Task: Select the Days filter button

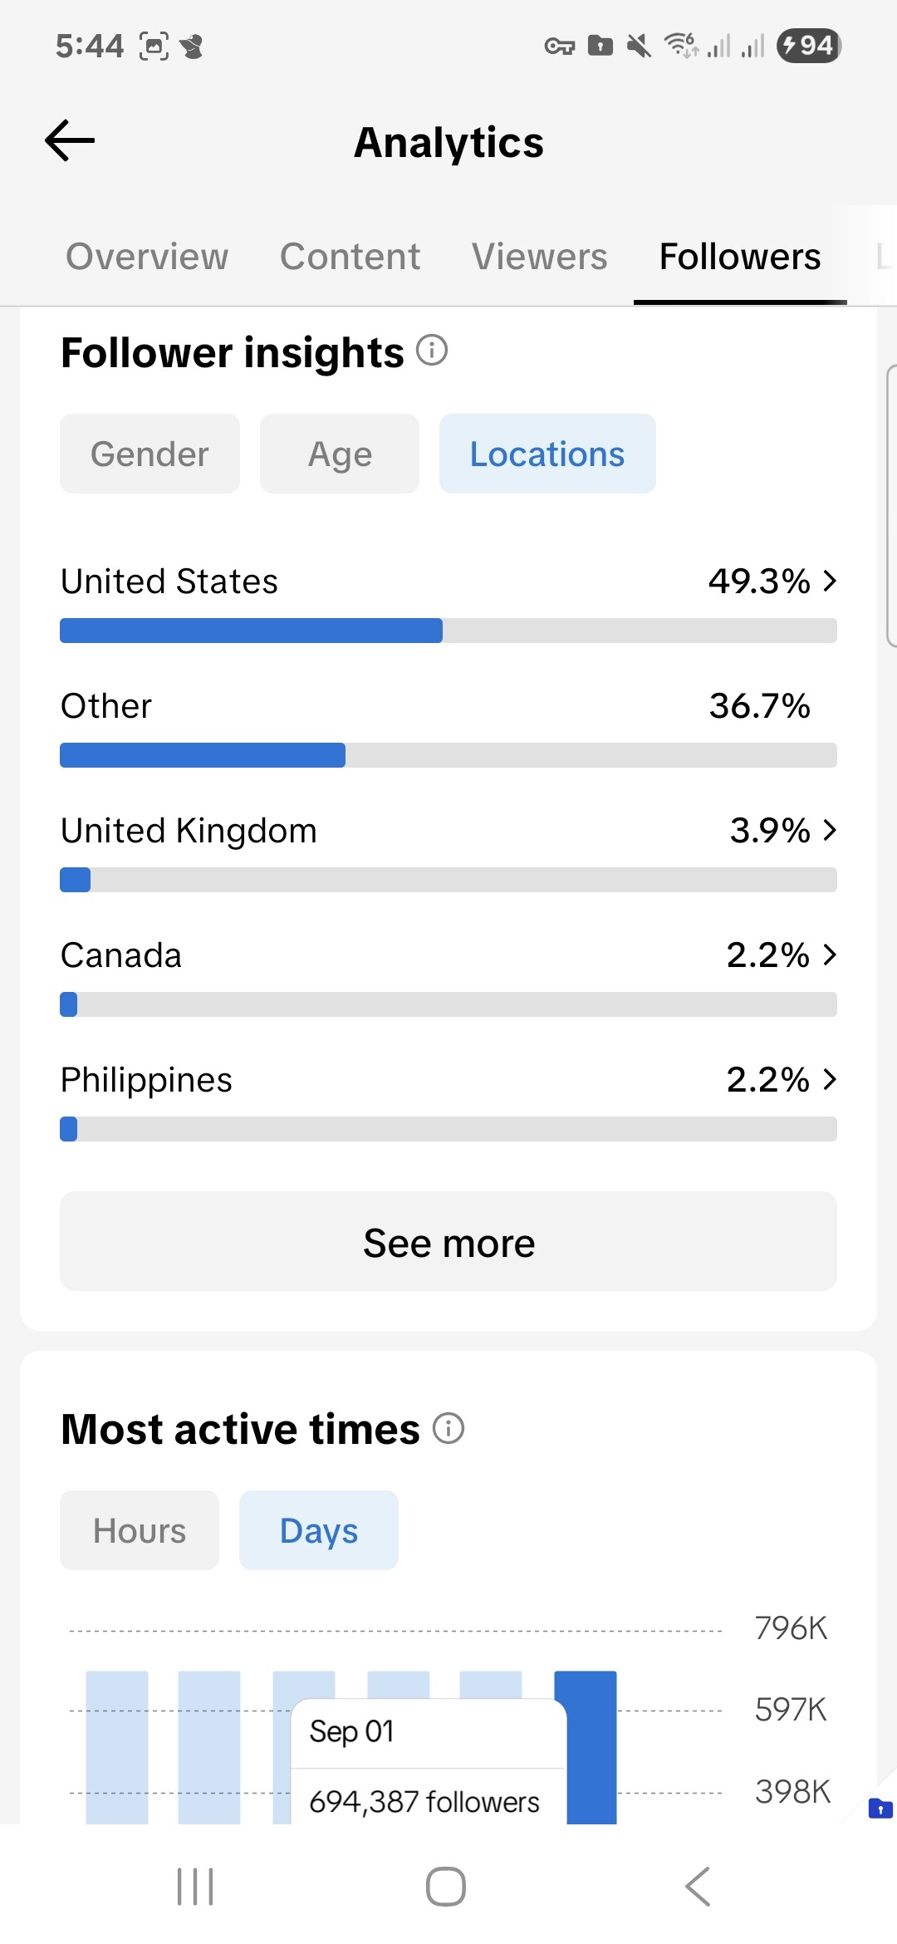Action: click(319, 1530)
